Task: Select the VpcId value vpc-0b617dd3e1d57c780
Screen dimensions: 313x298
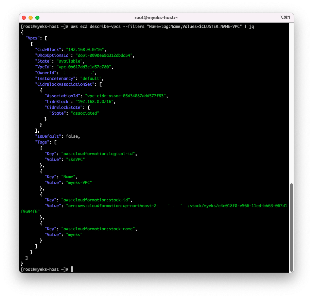Action: [x=84, y=67]
